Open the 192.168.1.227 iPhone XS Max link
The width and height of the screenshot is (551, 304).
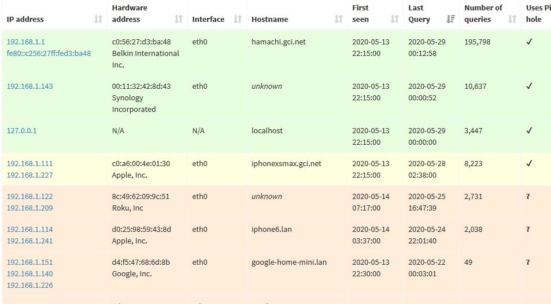coord(30,175)
